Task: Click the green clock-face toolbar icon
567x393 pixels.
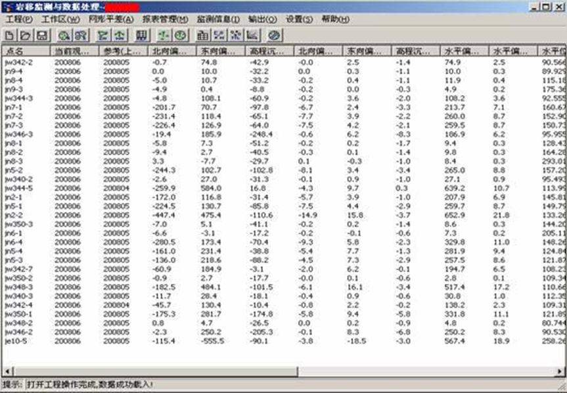Action: [179, 35]
